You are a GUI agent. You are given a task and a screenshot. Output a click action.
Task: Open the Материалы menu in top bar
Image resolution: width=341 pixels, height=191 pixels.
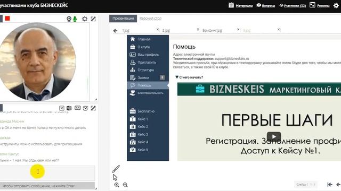click(x=241, y=5)
